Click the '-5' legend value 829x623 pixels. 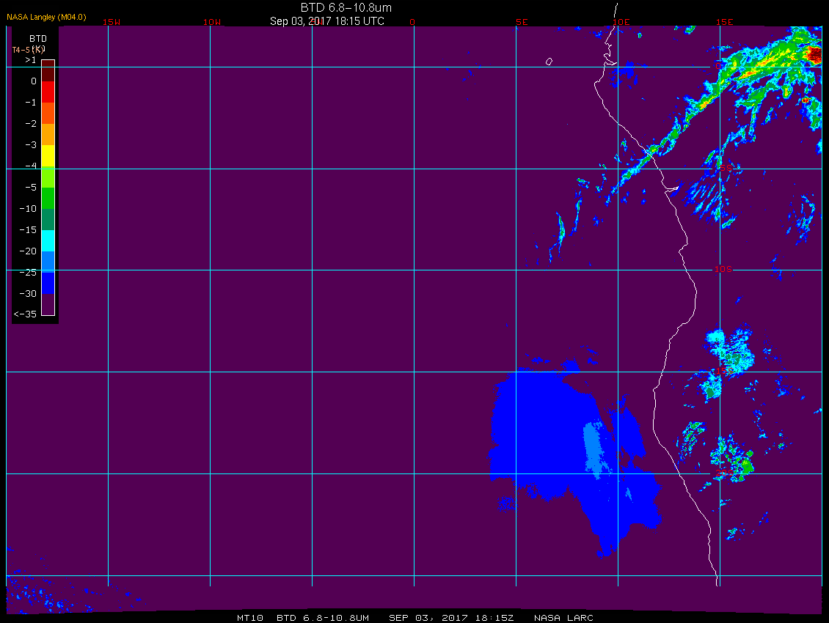click(31, 188)
